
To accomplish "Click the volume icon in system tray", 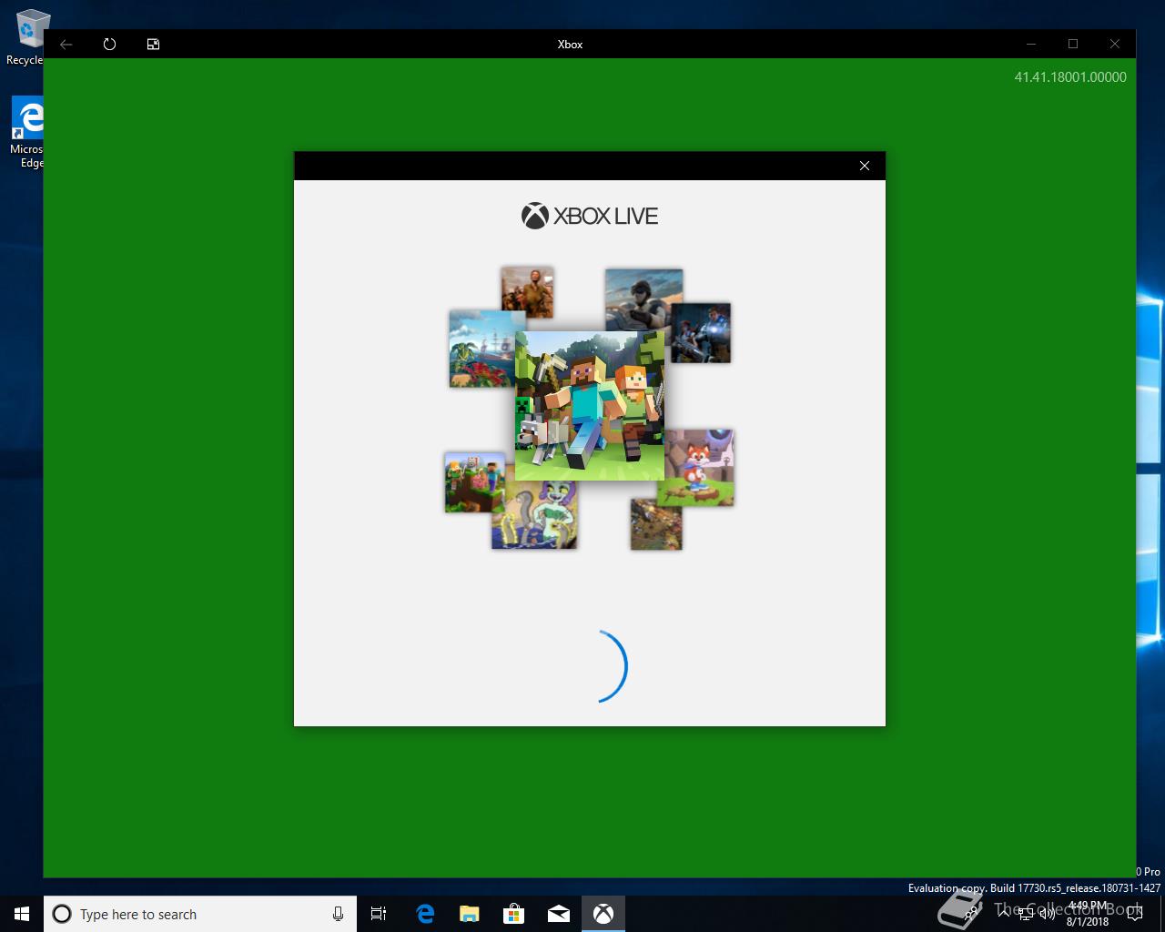I will point(1047,914).
